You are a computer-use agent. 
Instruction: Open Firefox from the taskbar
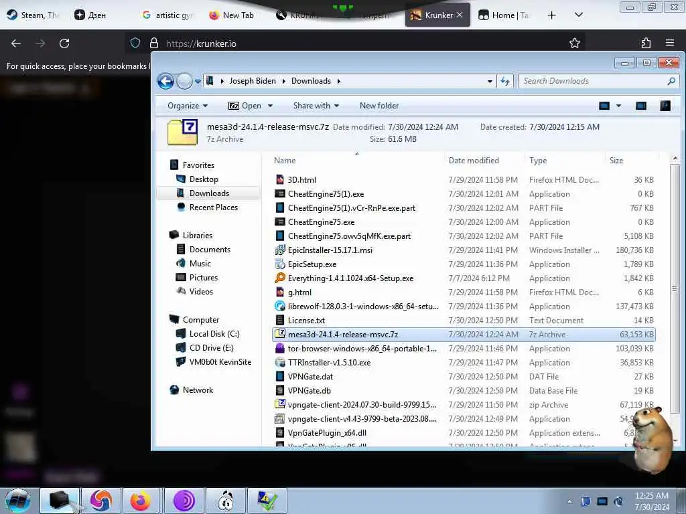pyautogui.click(x=140, y=501)
